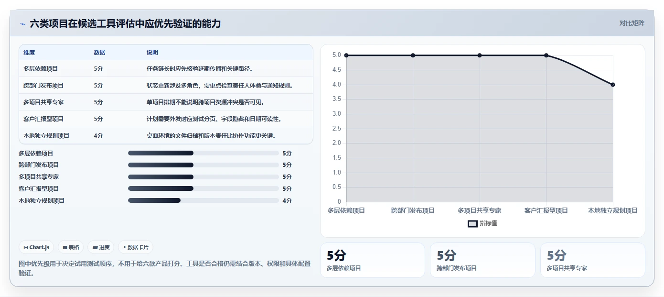The width and height of the screenshot is (664, 297).
Task: Click the 0.5 tick on the y-axis
Action: (337, 187)
